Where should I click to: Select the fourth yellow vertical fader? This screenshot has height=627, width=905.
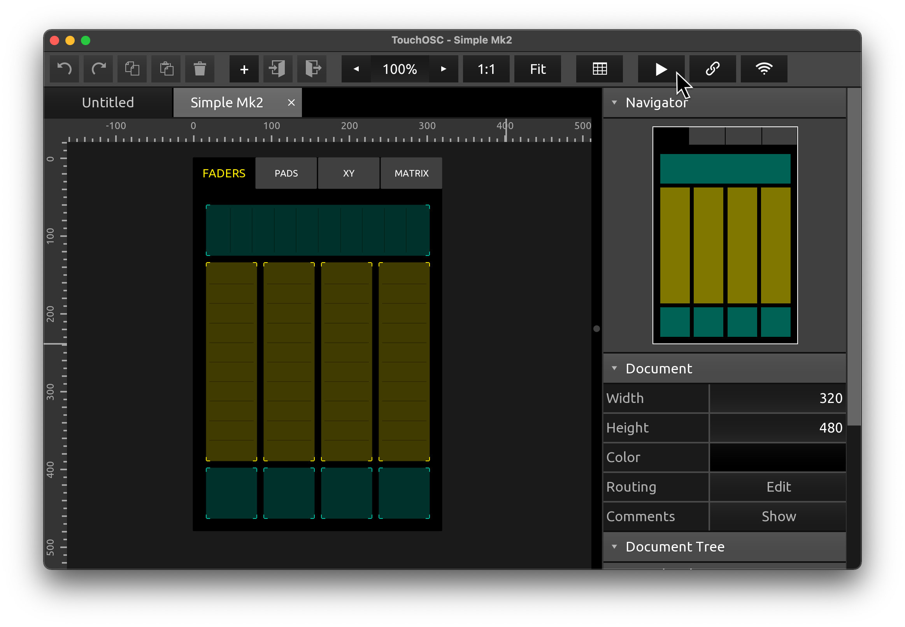tap(404, 362)
